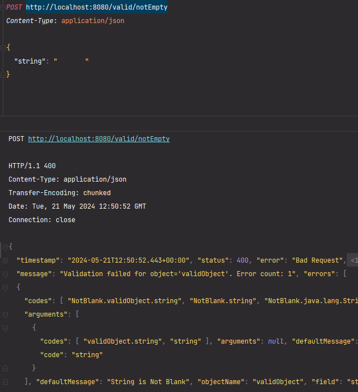Click the "validObject.string" code value
The height and width of the screenshot is (392, 358).
point(123,341)
